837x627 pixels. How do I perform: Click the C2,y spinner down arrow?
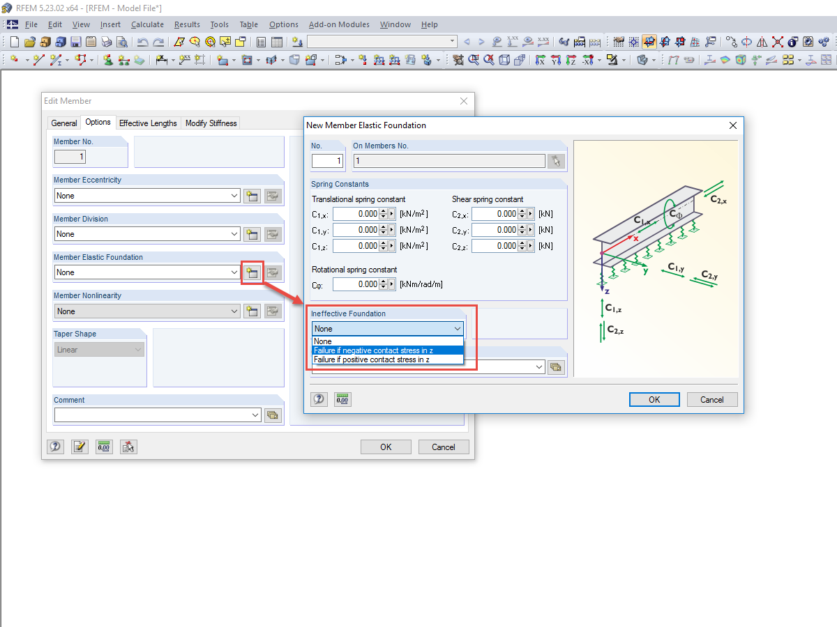tap(522, 233)
